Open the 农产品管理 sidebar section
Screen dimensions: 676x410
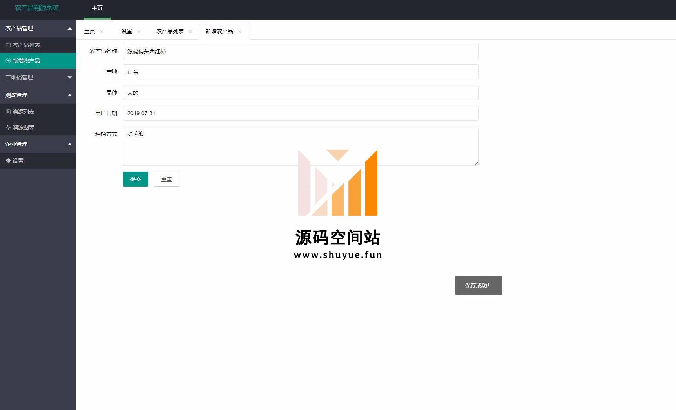pos(38,28)
